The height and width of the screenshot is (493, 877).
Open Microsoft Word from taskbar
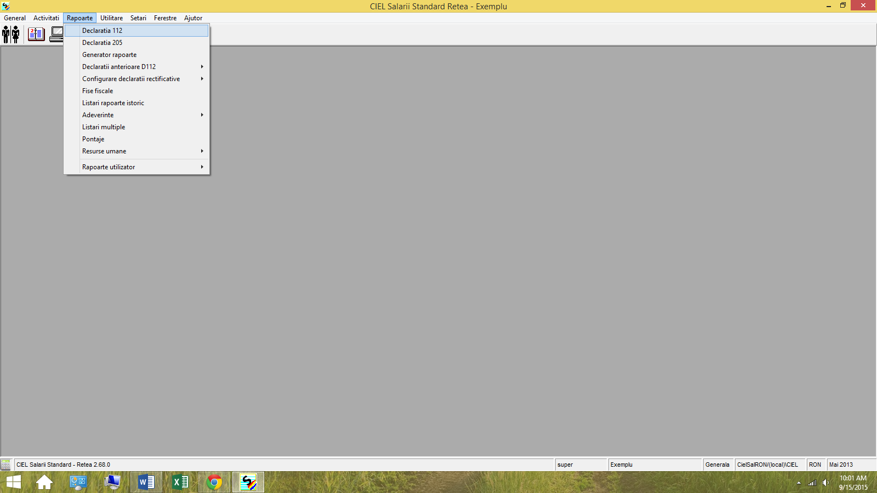point(146,483)
